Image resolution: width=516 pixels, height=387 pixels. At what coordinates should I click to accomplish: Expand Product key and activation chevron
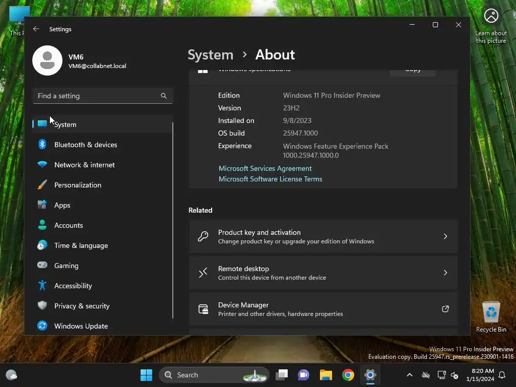(x=445, y=236)
